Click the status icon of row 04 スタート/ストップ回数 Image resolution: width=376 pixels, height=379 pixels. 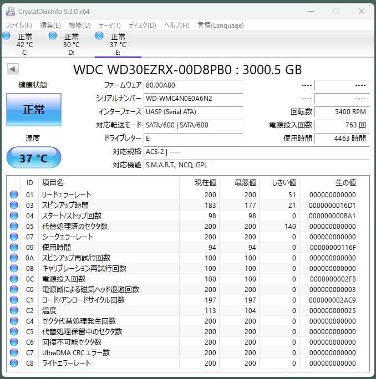pos(14,216)
